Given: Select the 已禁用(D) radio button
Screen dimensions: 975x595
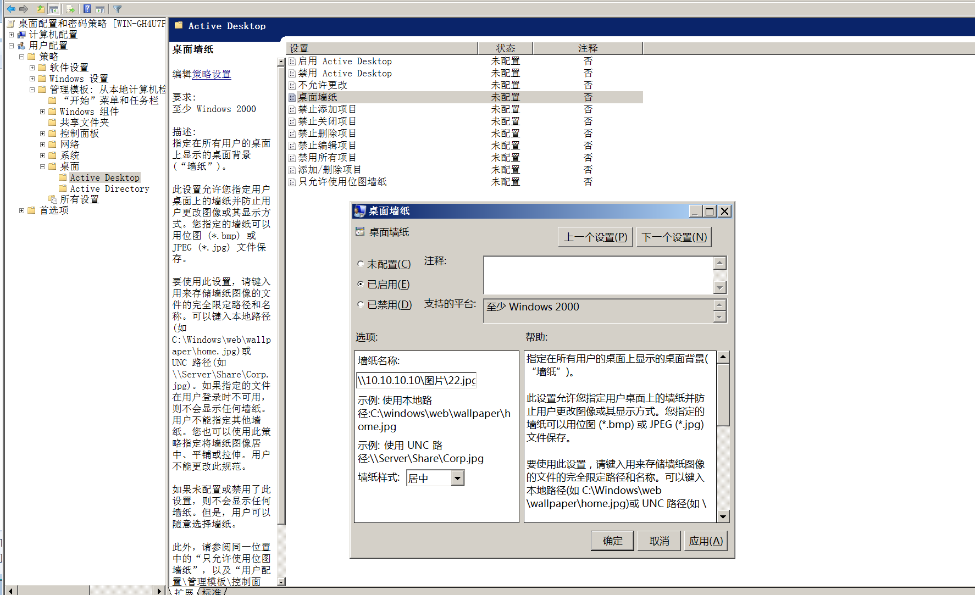Looking at the screenshot, I should (360, 304).
